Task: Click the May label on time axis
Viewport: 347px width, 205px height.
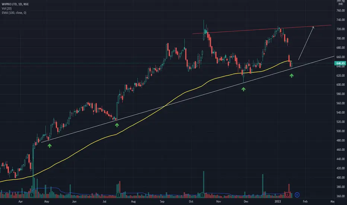Action: coord(47,201)
